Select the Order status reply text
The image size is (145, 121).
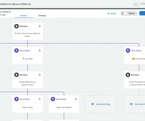click(x=27, y=107)
